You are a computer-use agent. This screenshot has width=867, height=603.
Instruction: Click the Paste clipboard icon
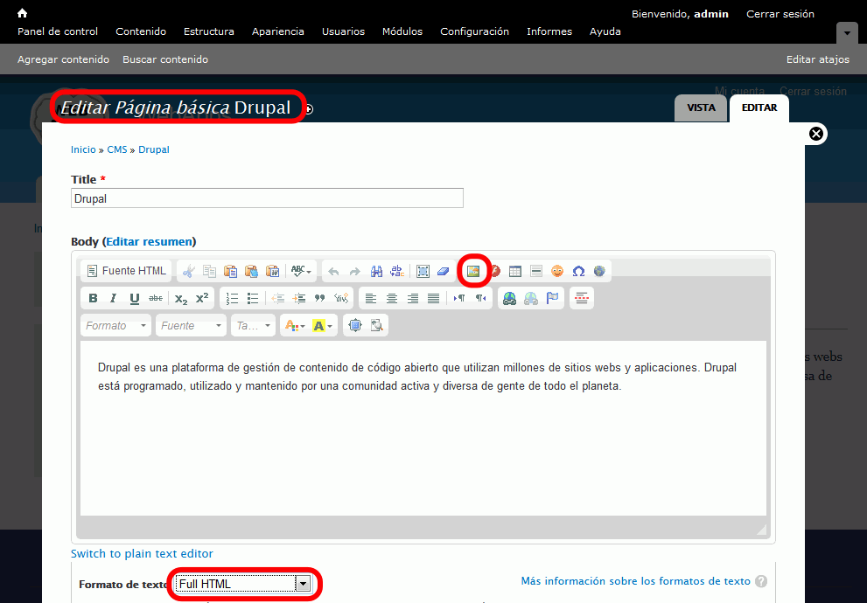point(231,271)
